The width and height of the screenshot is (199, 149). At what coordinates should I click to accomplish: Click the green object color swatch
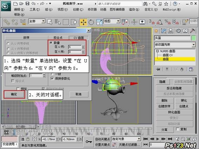point(193,38)
